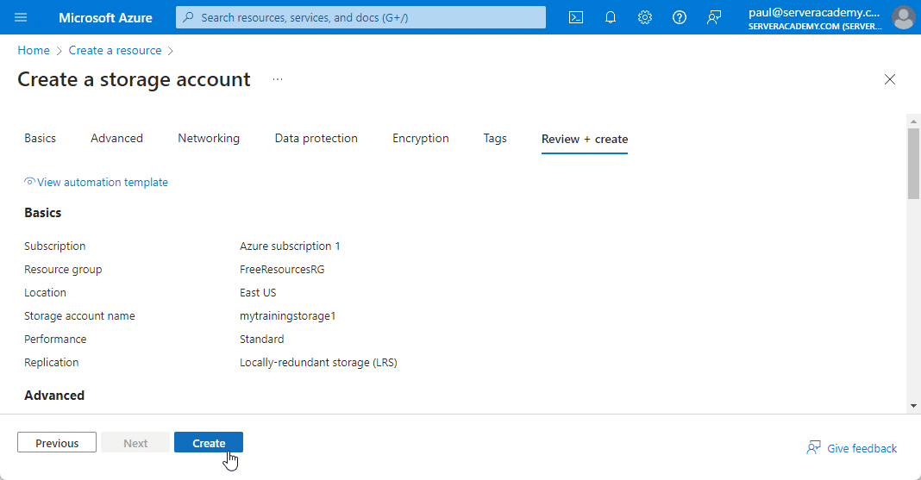Go to the Data protection tab

coord(316,138)
